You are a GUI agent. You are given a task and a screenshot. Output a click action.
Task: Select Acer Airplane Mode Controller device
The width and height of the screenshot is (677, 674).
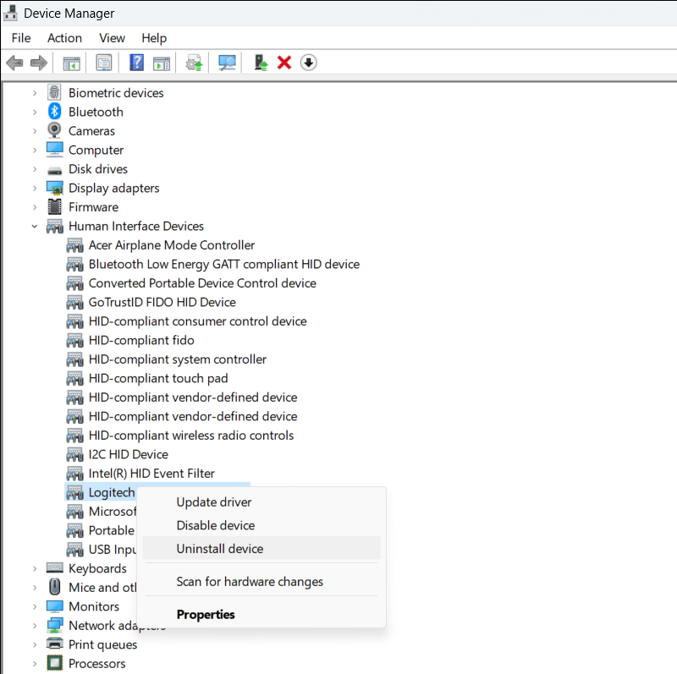(171, 245)
